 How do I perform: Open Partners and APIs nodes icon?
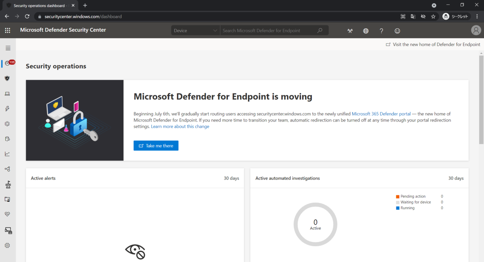pos(7,169)
